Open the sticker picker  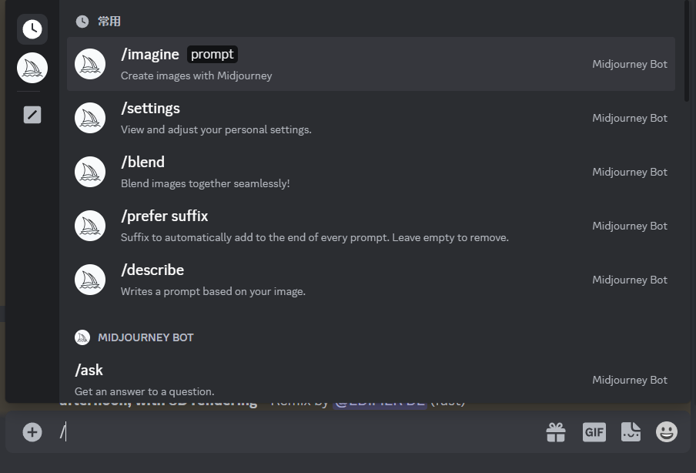tap(631, 432)
